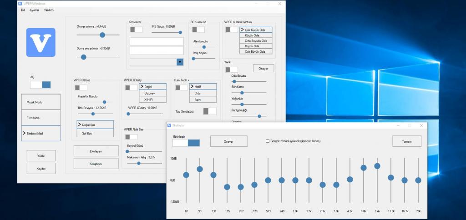Click the 93 Hz equalizer band handle
The image size is (466, 220).
[x=200, y=169]
